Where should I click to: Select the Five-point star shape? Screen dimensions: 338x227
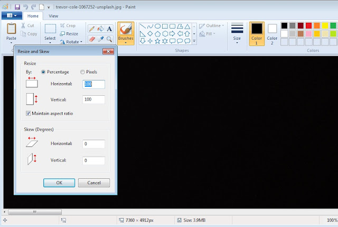coord(157,41)
